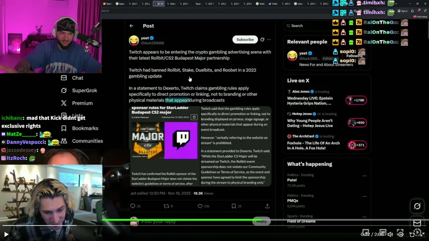The height and width of the screenshot is (241, 429).
Task: Mute the video using the speaker icon
Action: pos(390,234)
